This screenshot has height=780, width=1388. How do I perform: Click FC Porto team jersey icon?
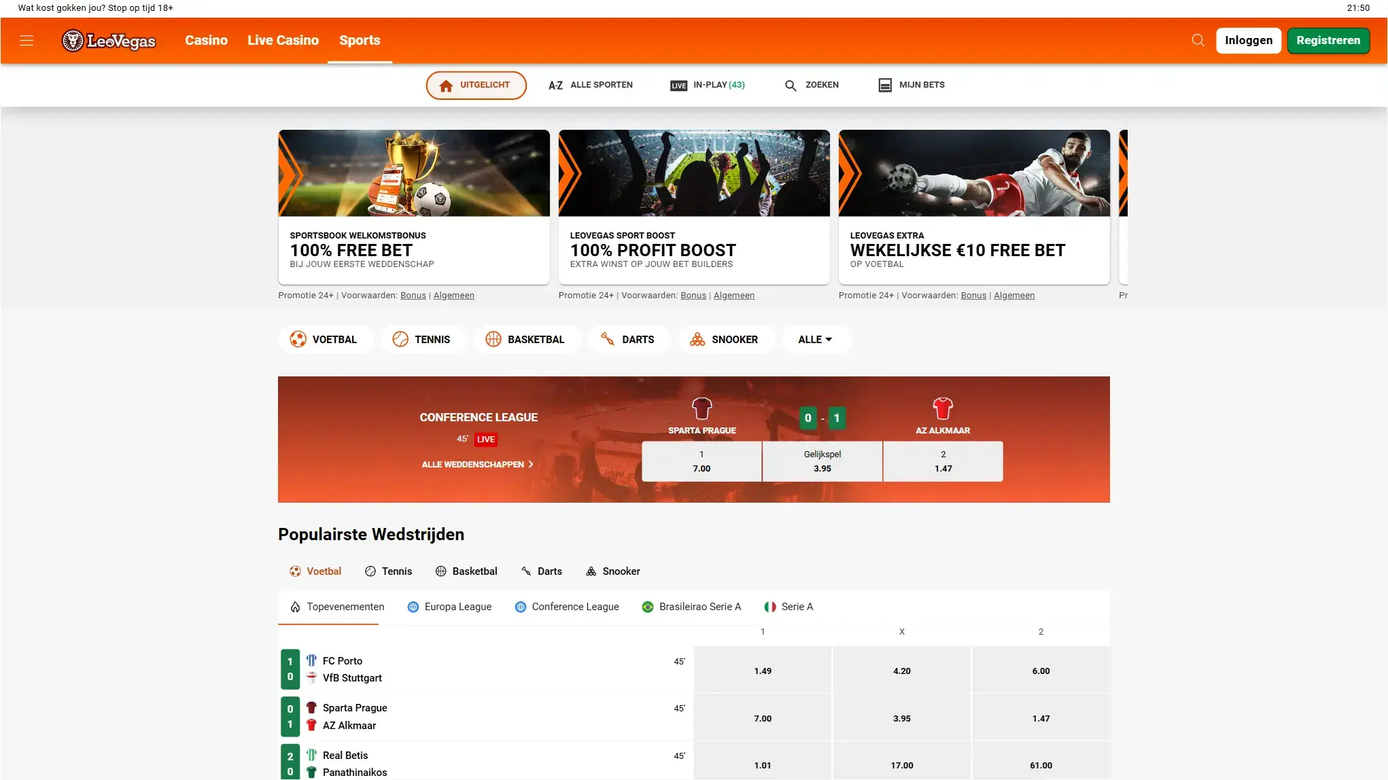tap(311, 660)
